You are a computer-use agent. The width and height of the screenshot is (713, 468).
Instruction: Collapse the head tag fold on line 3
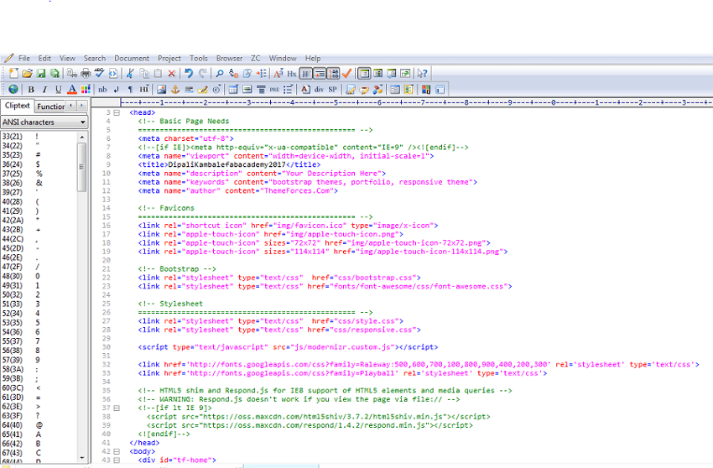(117, 112)
